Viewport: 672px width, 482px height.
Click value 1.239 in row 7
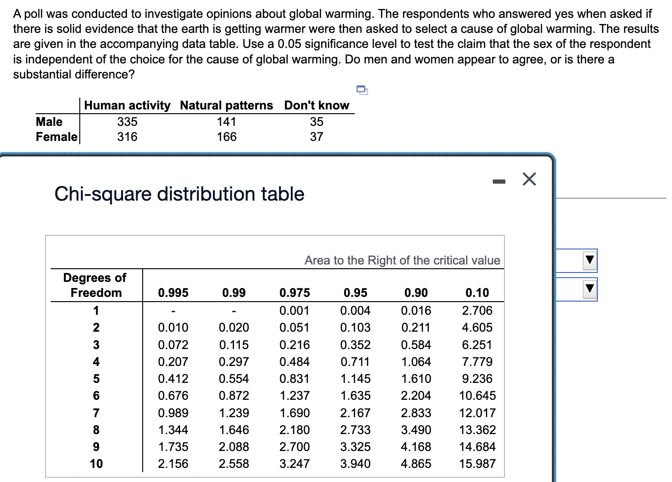[234, 413]
